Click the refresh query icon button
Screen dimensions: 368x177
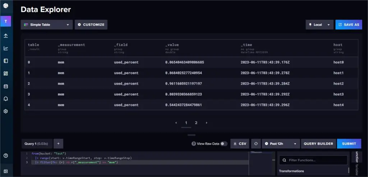click(x=256, y=144)
